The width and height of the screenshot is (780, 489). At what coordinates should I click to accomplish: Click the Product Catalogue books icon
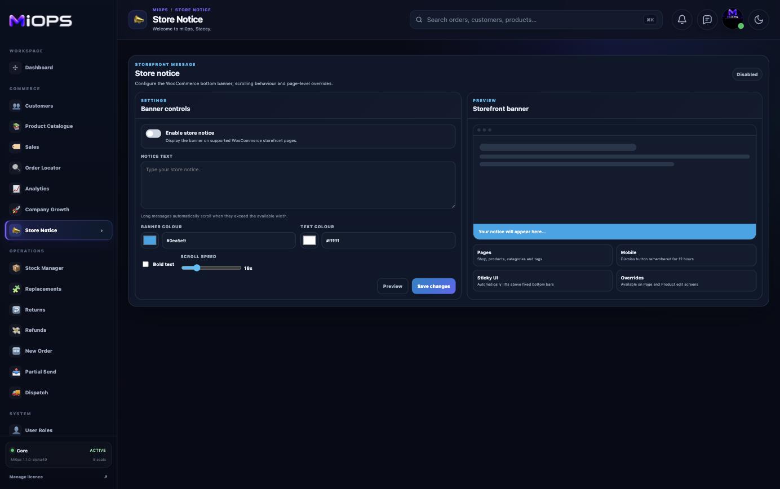(x=16, y=126)
